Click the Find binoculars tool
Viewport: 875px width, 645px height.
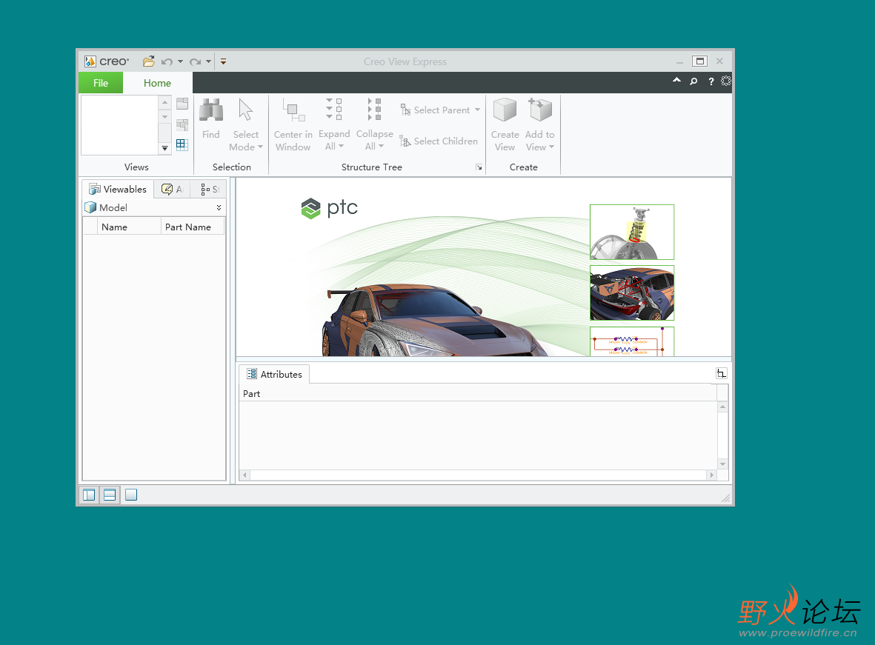click(x=211, y=118)
